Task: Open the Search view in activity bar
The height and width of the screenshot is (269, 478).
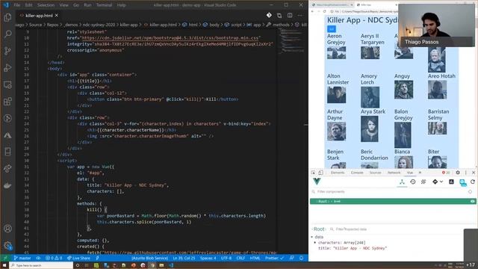Action: (7, 34)
